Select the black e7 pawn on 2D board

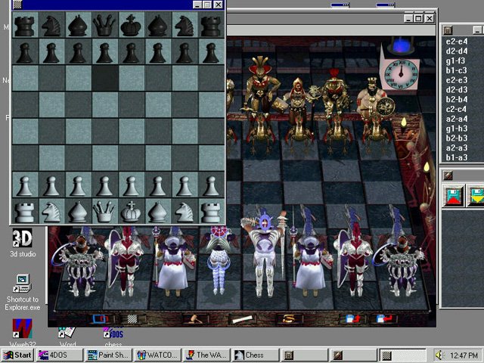[131, 53]
